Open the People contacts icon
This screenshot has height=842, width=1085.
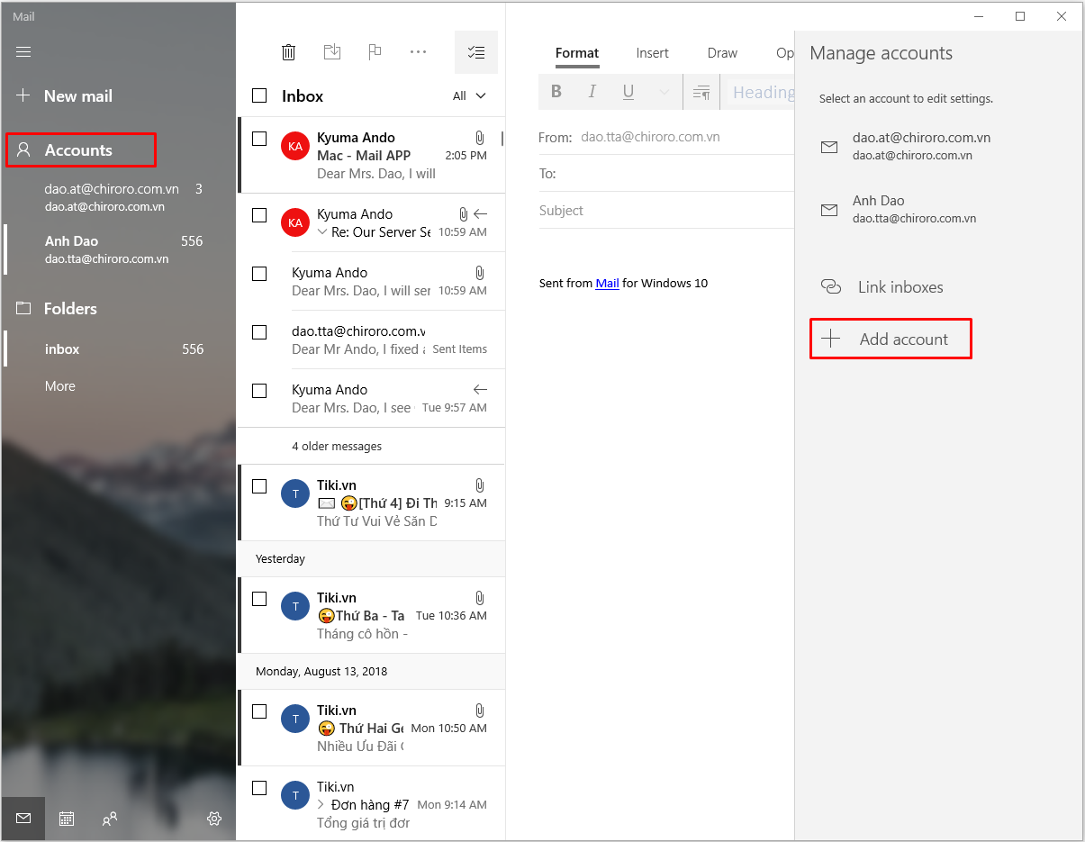(x=110, y=819)
